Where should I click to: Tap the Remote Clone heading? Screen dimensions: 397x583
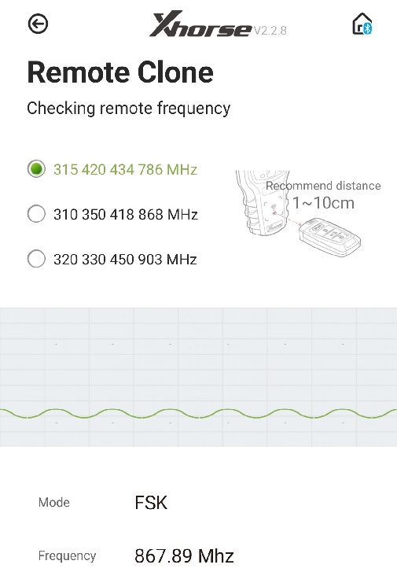pyautogui.click(x=120, y=72)
